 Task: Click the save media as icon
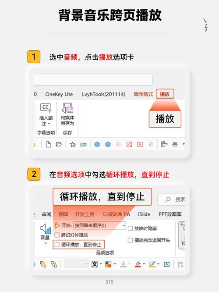point(67,108)
